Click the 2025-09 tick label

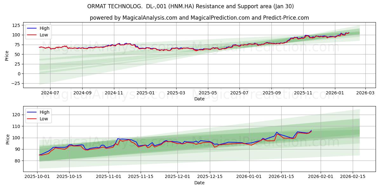(x=272, y=93)
